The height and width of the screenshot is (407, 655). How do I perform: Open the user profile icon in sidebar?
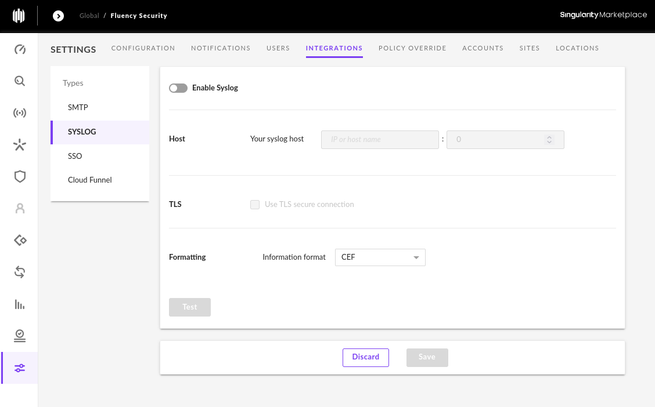20,209
